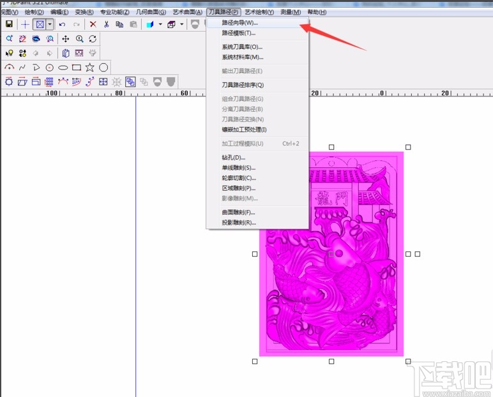This screenshot has width=493, height=397.
Task: Click the Undo arrow icon
Action: click(x=62, y=24)
